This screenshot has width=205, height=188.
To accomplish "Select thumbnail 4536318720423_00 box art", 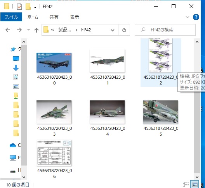I will (54, 62).
